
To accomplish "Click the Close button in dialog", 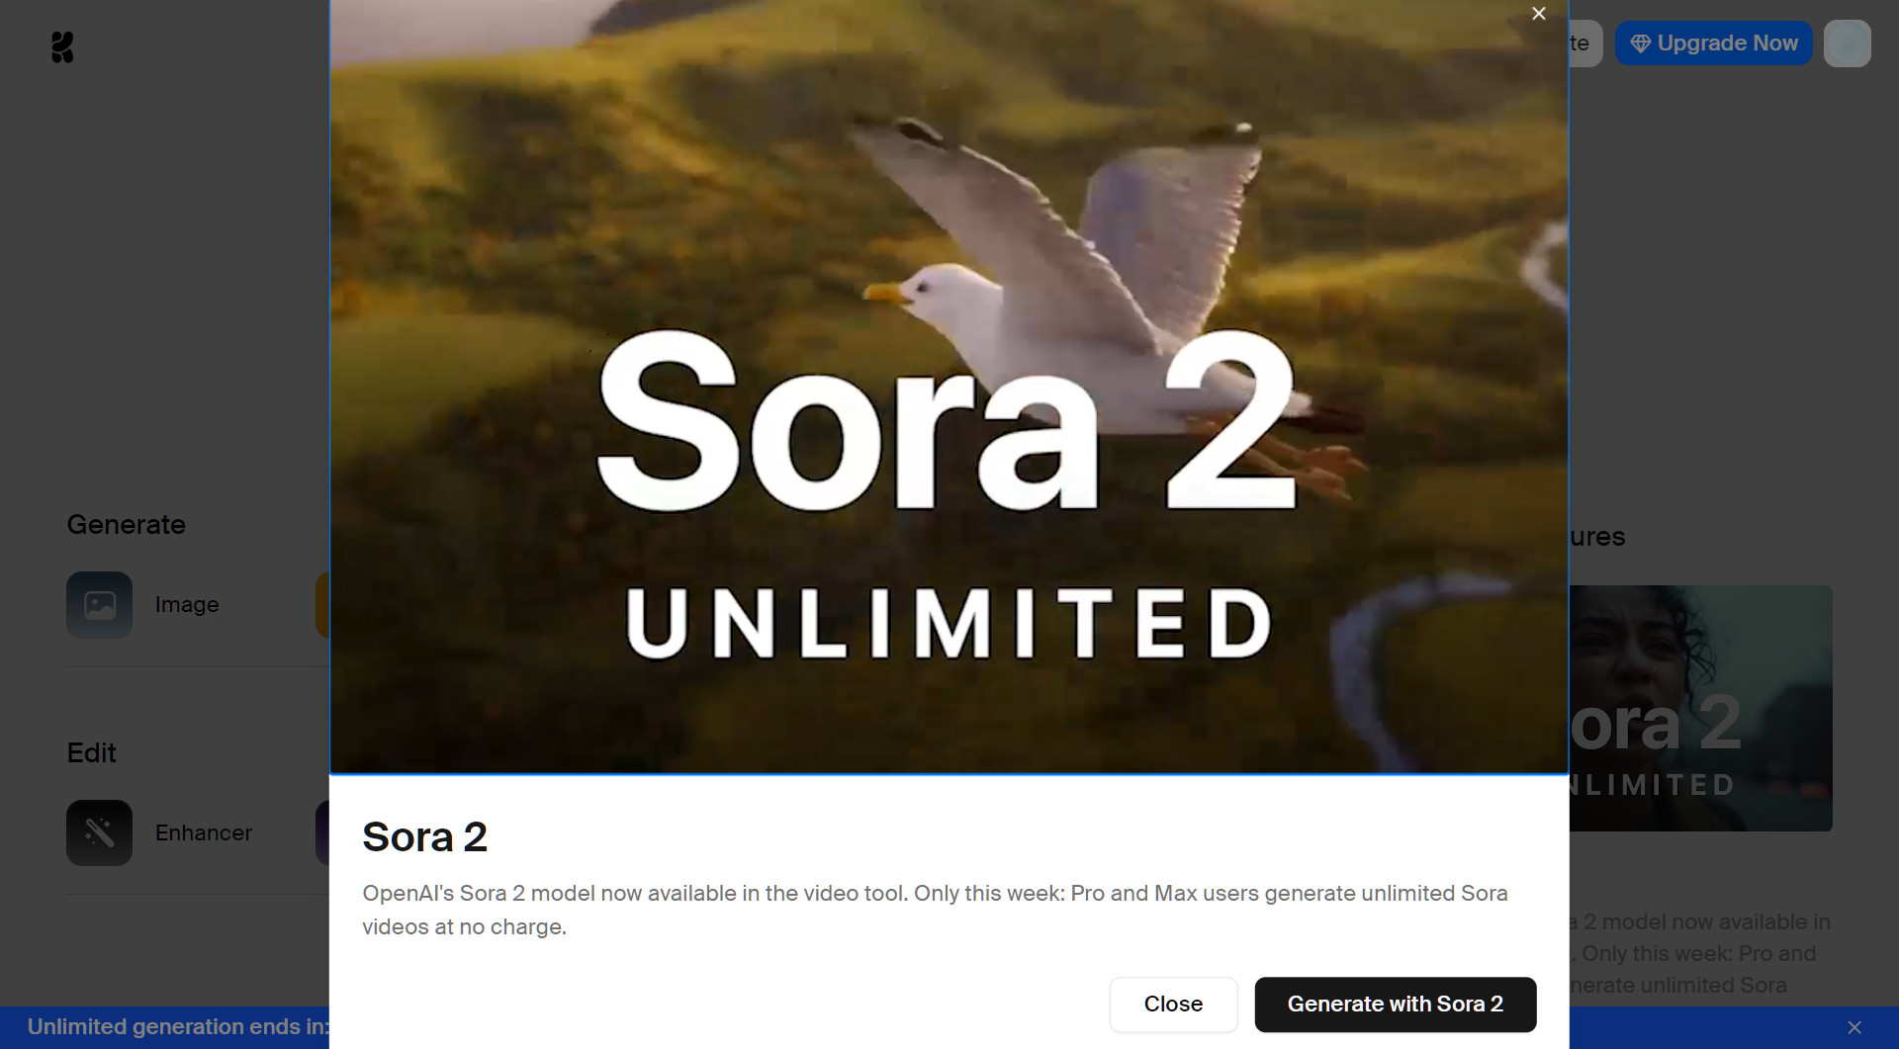I will coord(1173,1004).
